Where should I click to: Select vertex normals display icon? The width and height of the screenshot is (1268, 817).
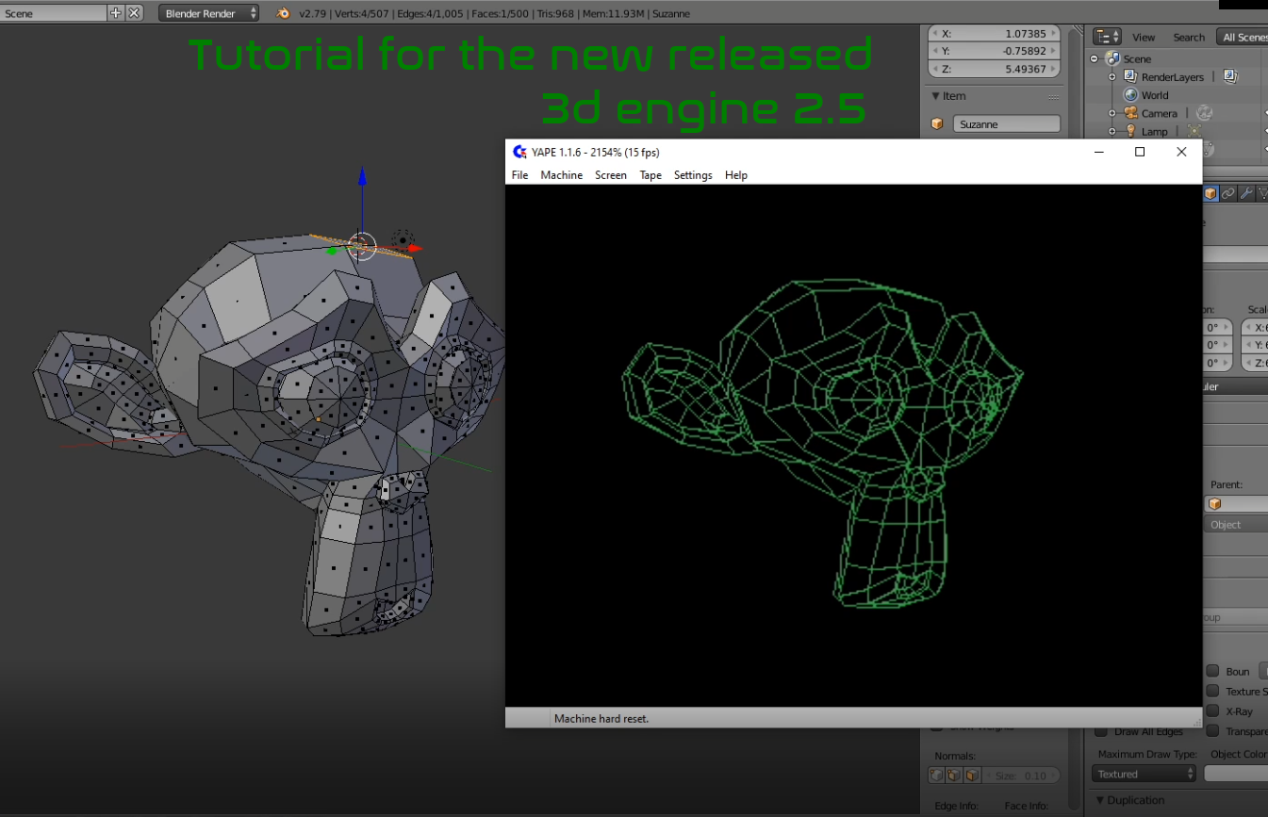click(937, 776)
